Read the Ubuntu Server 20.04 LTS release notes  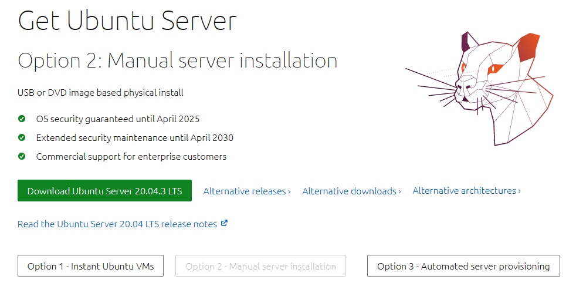pos(117,224)
